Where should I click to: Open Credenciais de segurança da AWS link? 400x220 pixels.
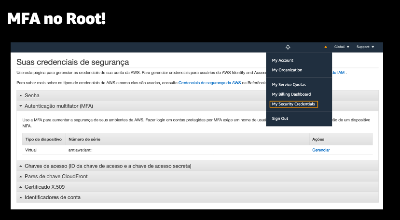209,83
